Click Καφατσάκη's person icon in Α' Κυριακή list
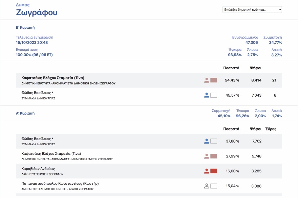298x198 pixels. 207,156
